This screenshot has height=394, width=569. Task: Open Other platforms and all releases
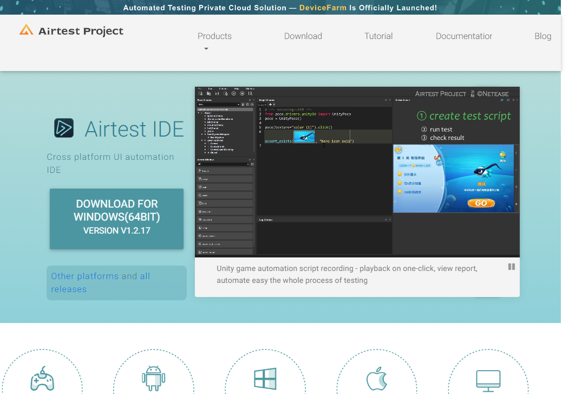point(116,282)
